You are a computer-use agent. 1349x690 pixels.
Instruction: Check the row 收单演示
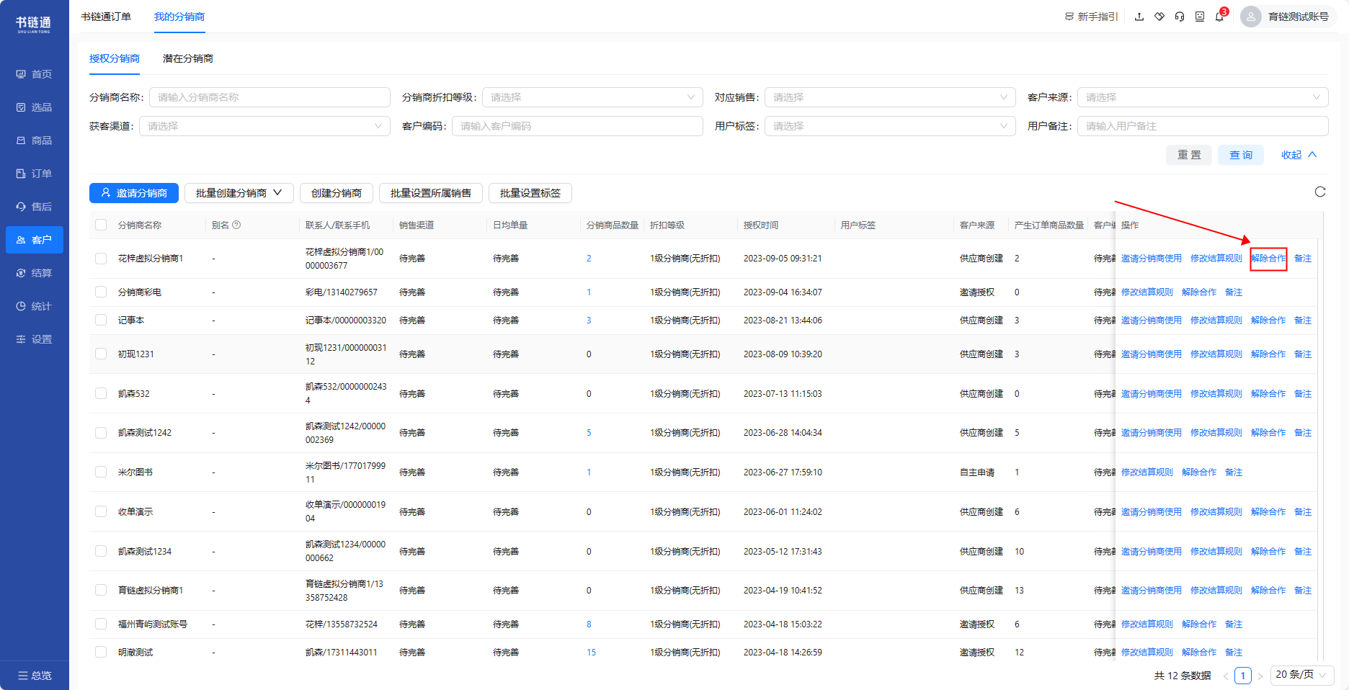click(x=101, y=512)
